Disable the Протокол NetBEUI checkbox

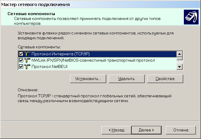[21, 66]
